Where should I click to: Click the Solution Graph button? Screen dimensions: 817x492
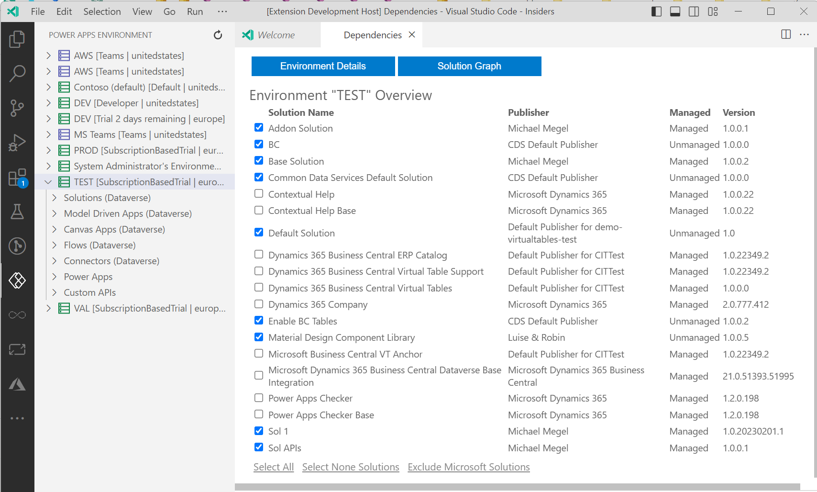(x=469, y=66)
